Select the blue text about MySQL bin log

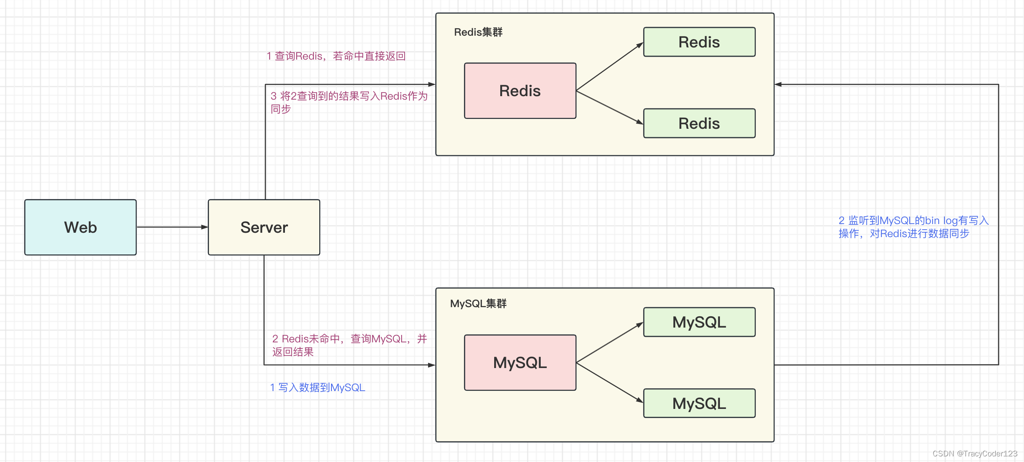[914, 227]
